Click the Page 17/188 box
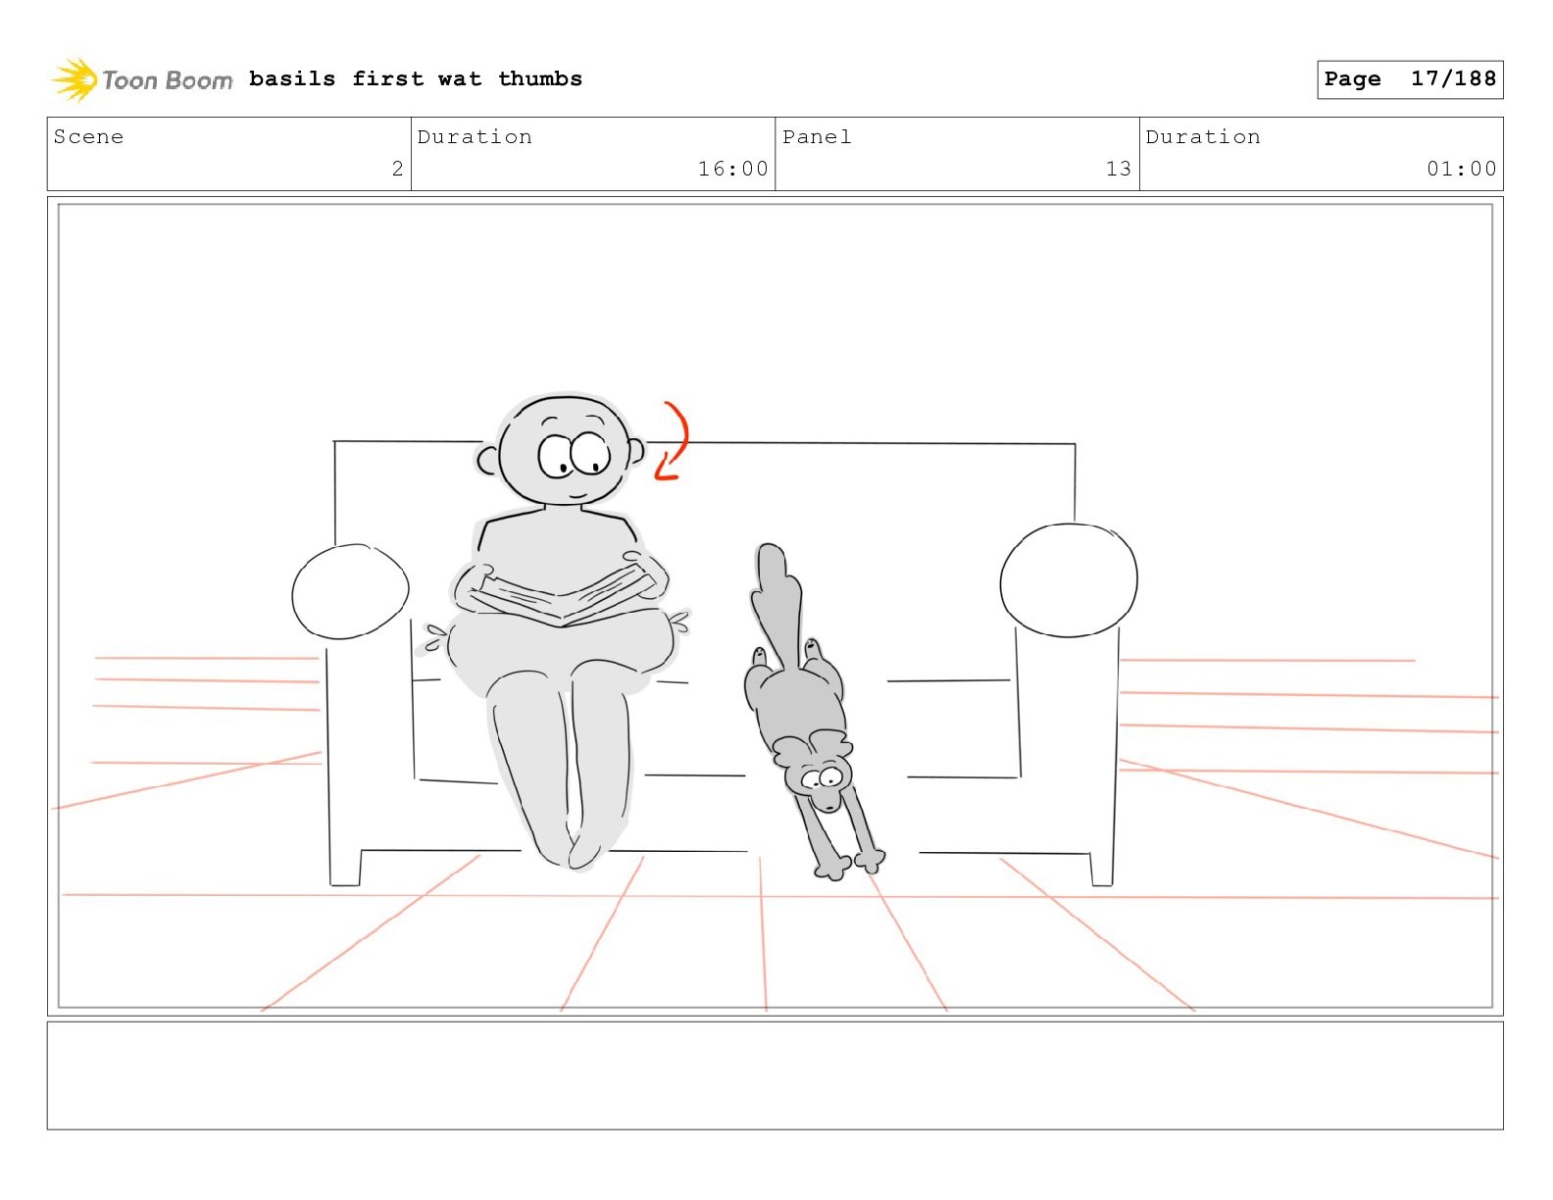 point(1410,79)
